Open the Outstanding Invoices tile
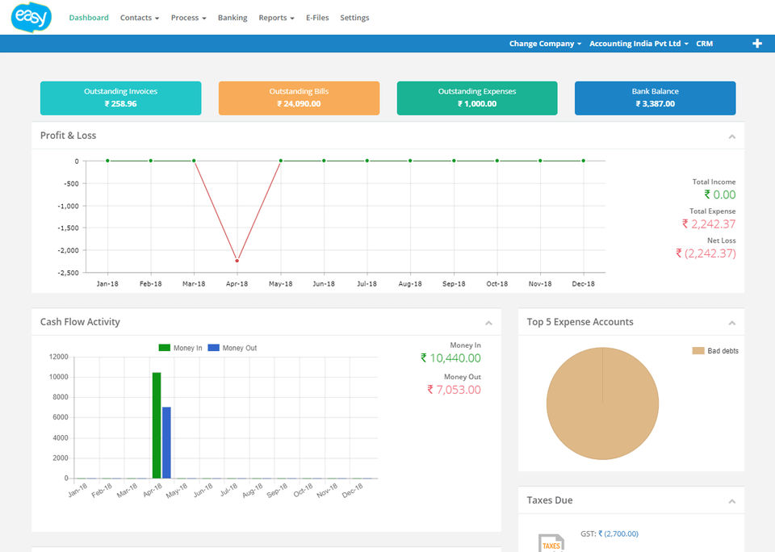775x552 pixels. click(x=120, y=98)
